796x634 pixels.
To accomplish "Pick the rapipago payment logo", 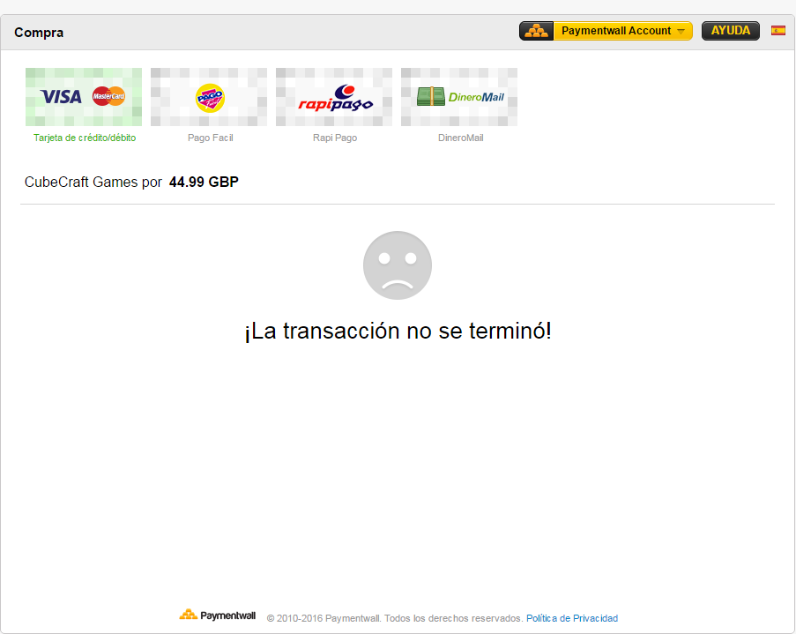I will (x=334, y=96).
